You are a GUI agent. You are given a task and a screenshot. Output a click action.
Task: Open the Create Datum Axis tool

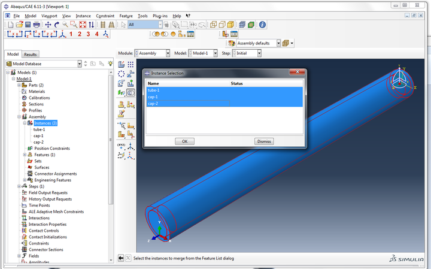[x=130, y=146]
